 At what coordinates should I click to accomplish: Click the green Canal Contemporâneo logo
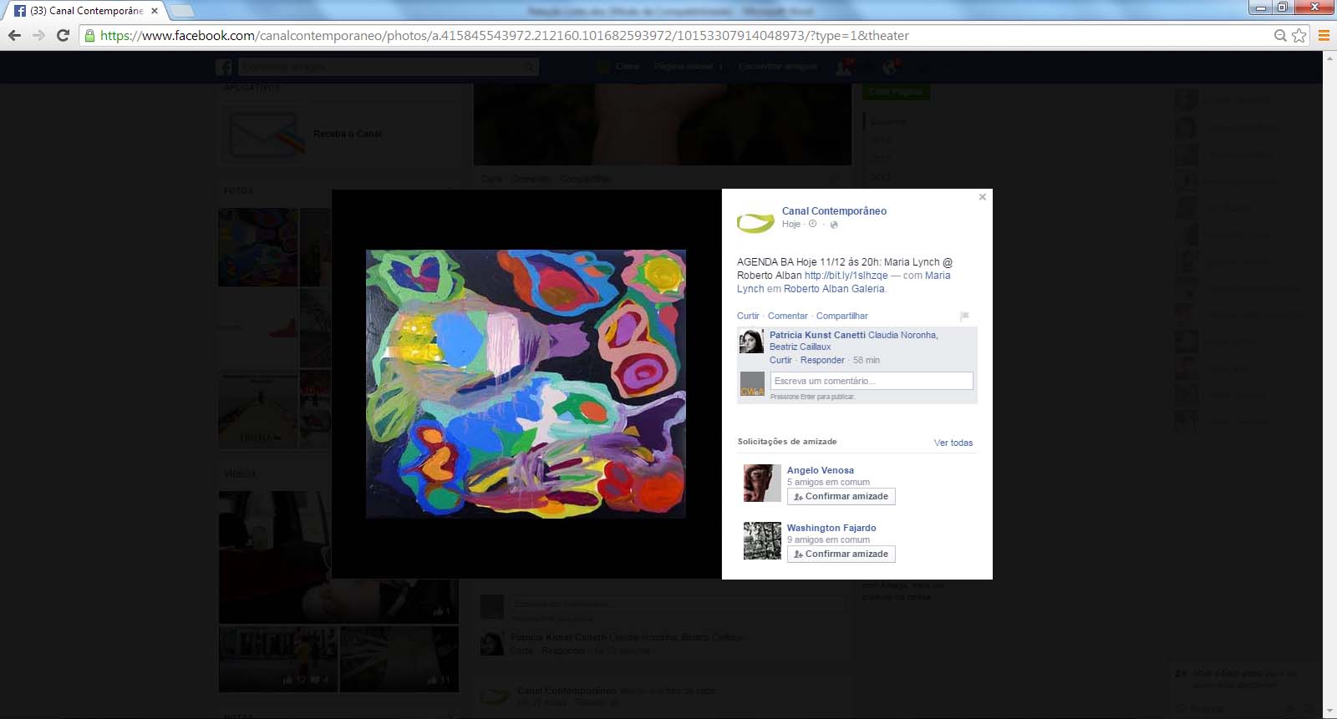pos(755,221)
